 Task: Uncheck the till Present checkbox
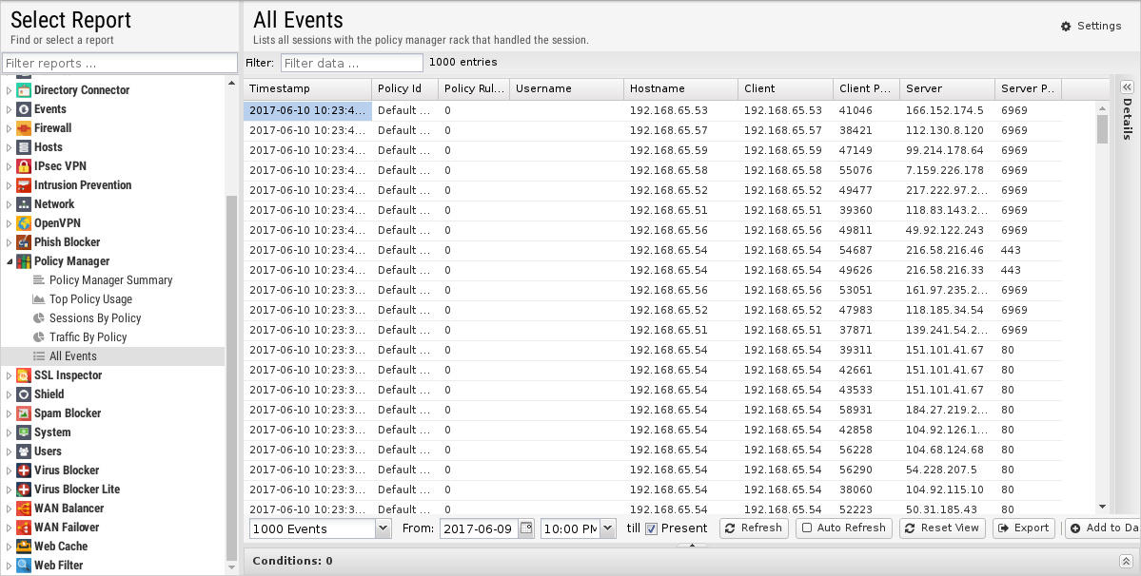coord(651,528)
